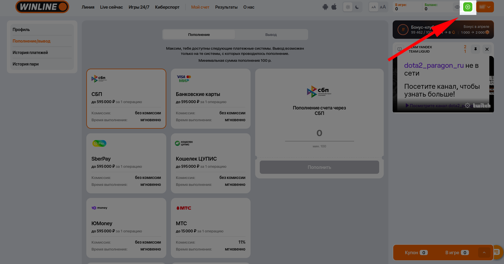Open История платежей in the sidebar
The width and height of the screenshot is (504, 264).
(x=30, y=53)
